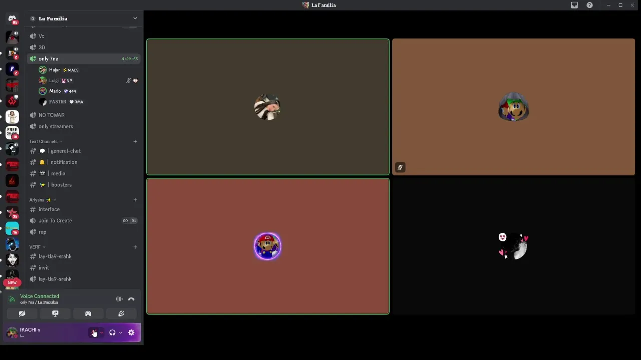The width and height of the screenshot is (641, 360).
Task: Collapse the Ariyana category
Action: (42, 200)
